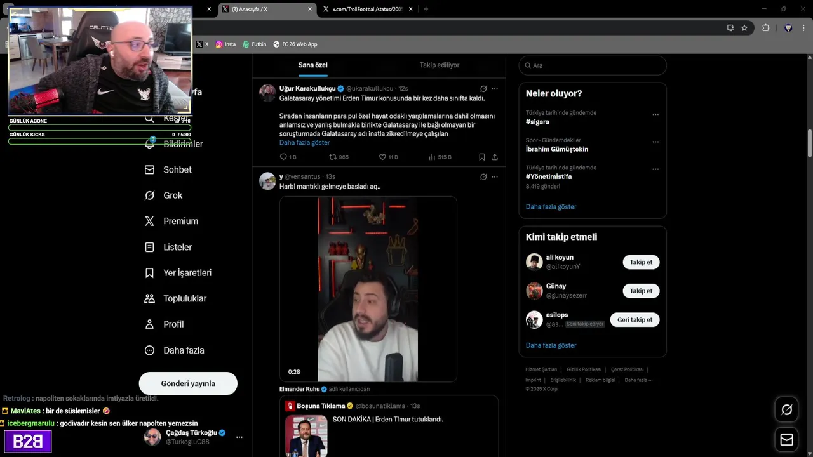Screen dimensions: 813x457
Task: Open Yer İşaretleri bookmark icon
Action: [149, 273]
